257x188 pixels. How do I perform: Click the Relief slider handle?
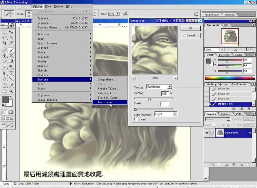pyautogui.click(x=135, y=109)
